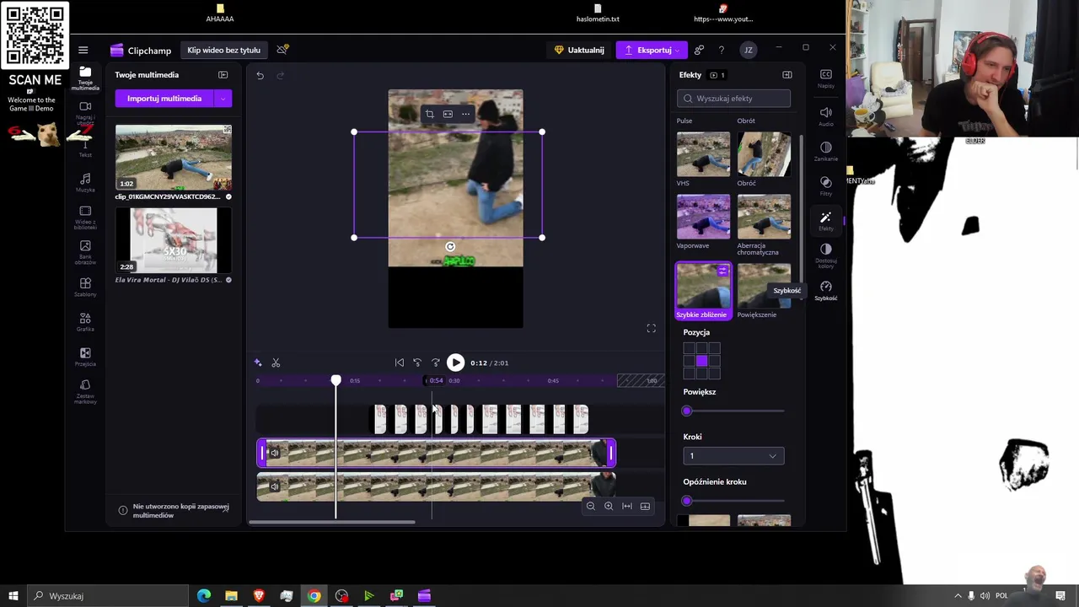Adjust the Opóźnienie kroku slider
The height and width of the screenshot is (607, 1079).
733,501
